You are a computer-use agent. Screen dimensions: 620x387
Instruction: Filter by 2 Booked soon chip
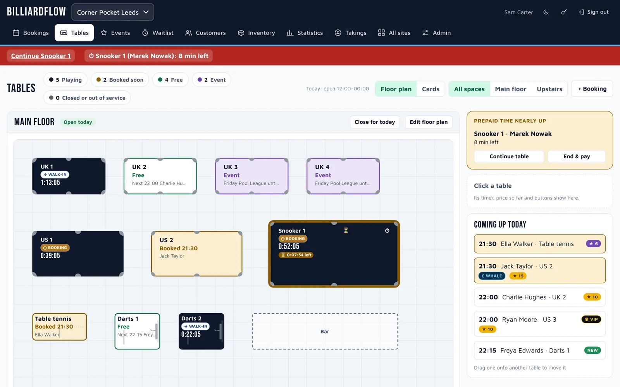click(120, 80)
